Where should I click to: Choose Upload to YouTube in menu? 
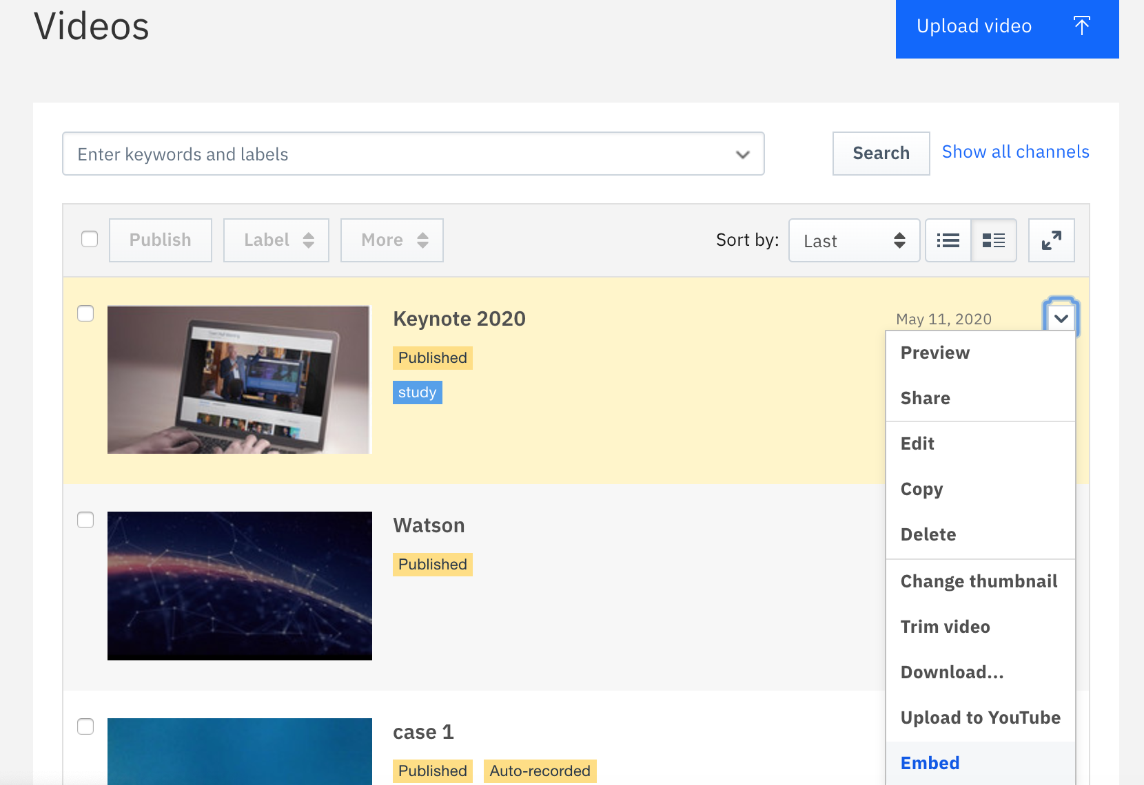(x=981, y=718)
